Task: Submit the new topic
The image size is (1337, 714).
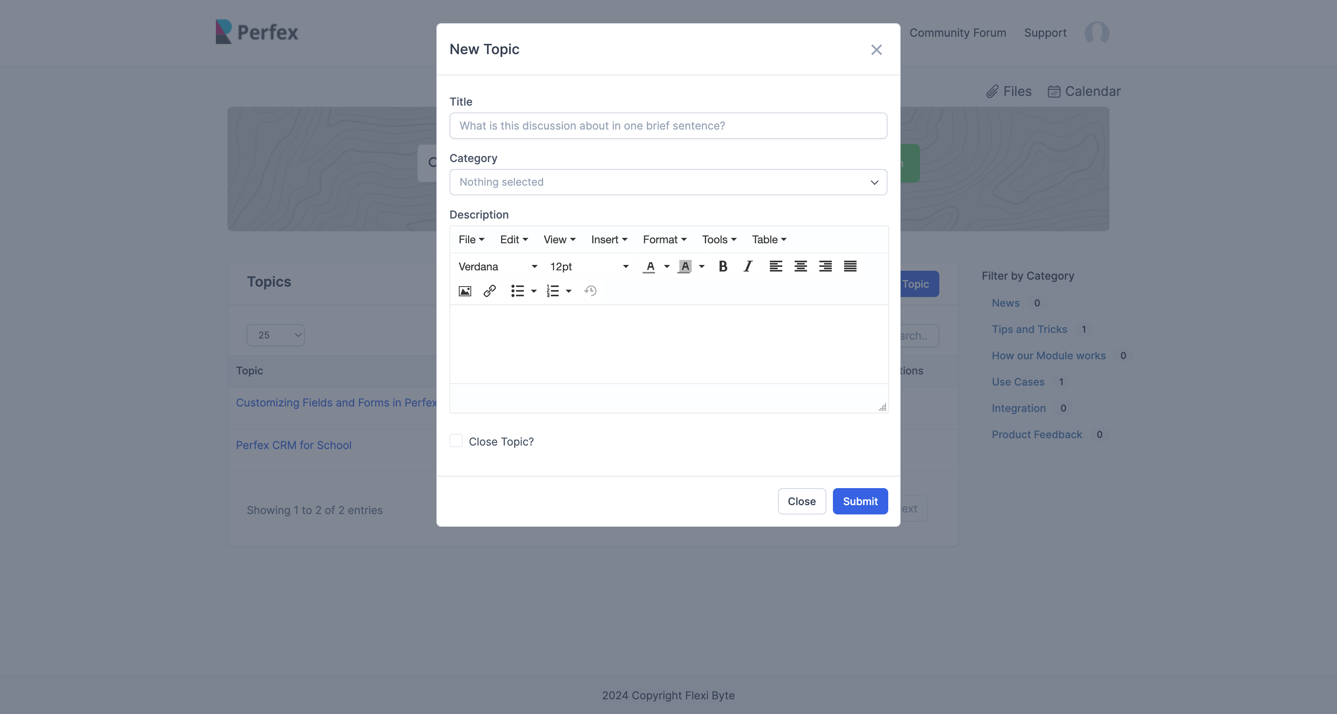Action: [860, 501]
